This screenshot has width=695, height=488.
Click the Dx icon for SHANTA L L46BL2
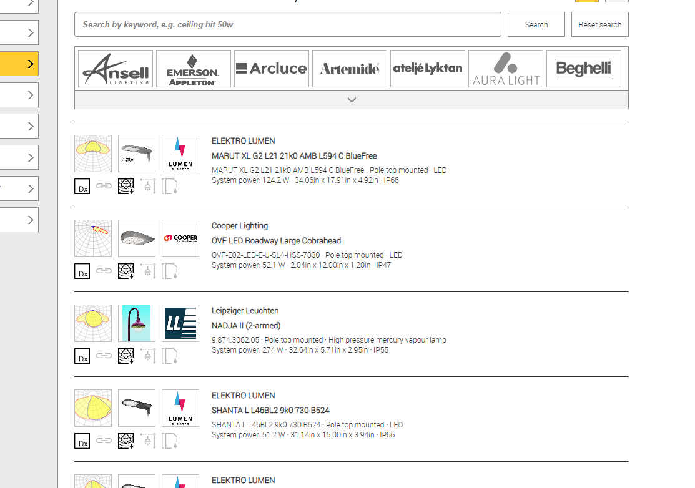(x=82, y=441)
